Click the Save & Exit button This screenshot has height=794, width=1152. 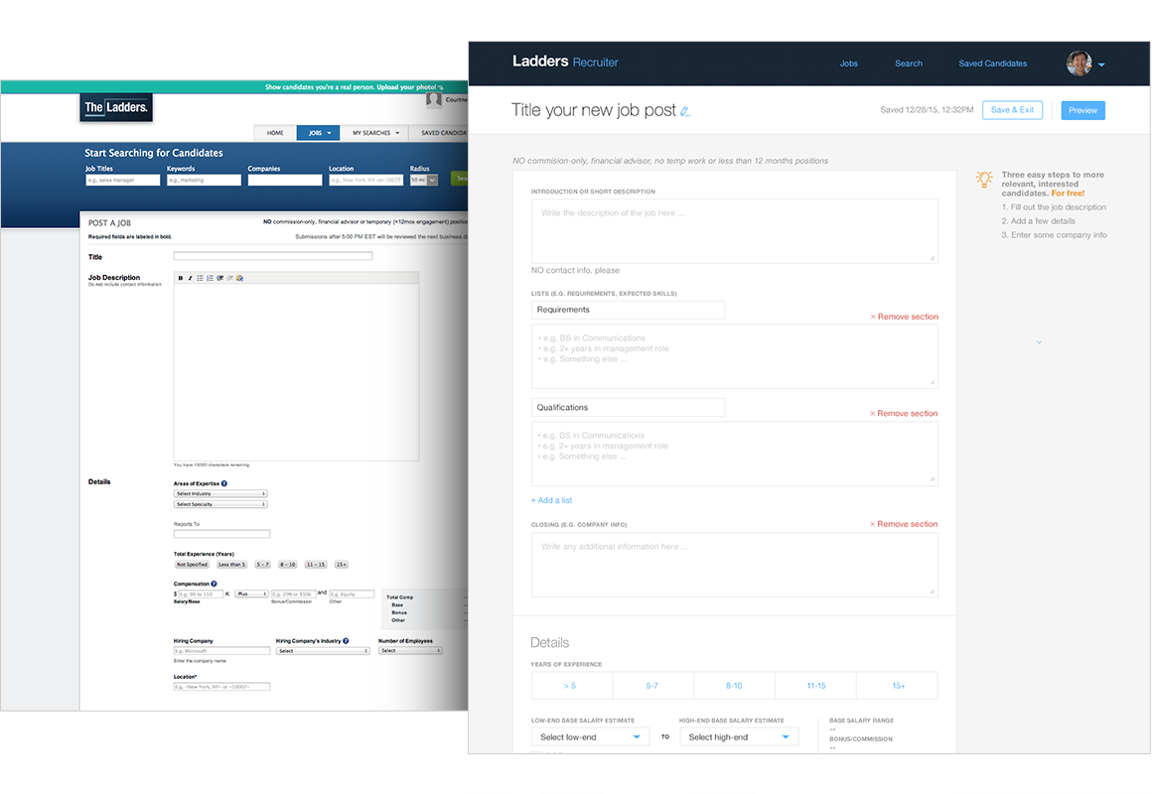tap(1012, 110)
